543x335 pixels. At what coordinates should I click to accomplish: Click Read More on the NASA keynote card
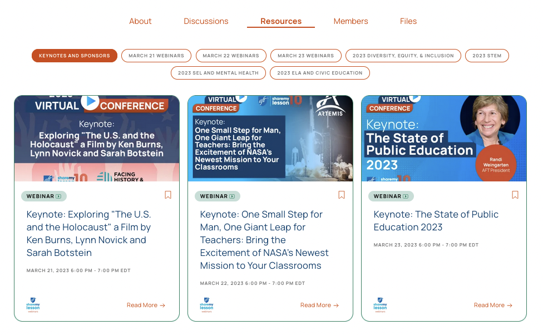point(319,305)
